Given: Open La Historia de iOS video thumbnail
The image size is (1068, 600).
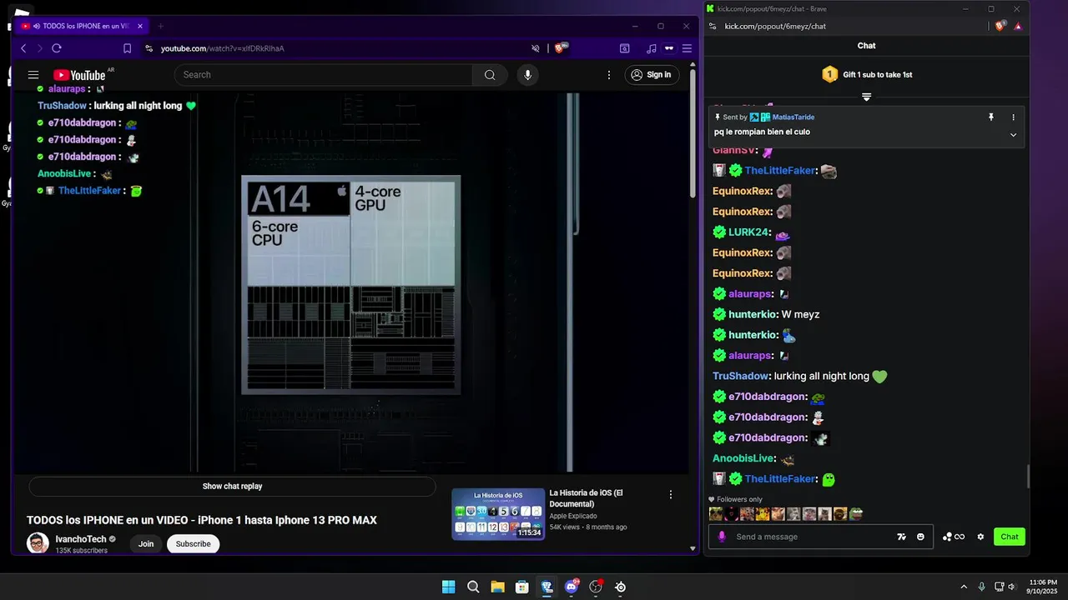Looking at the screenshot, I should [498, 514].
